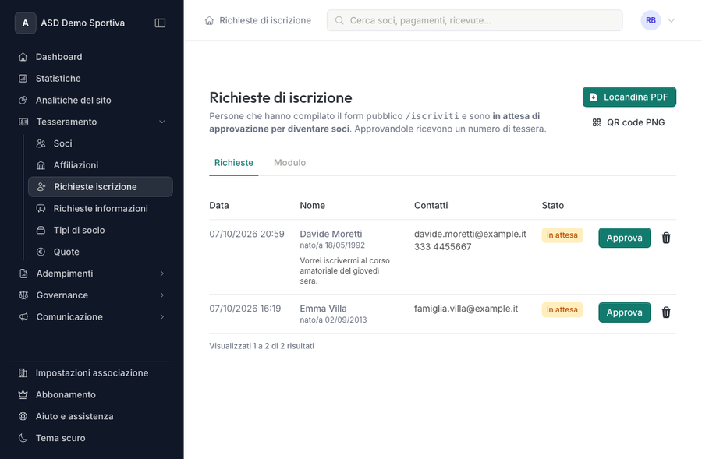Click the Adempimenti document icon
Screen dimensions: 702x459
click(23, 274)
